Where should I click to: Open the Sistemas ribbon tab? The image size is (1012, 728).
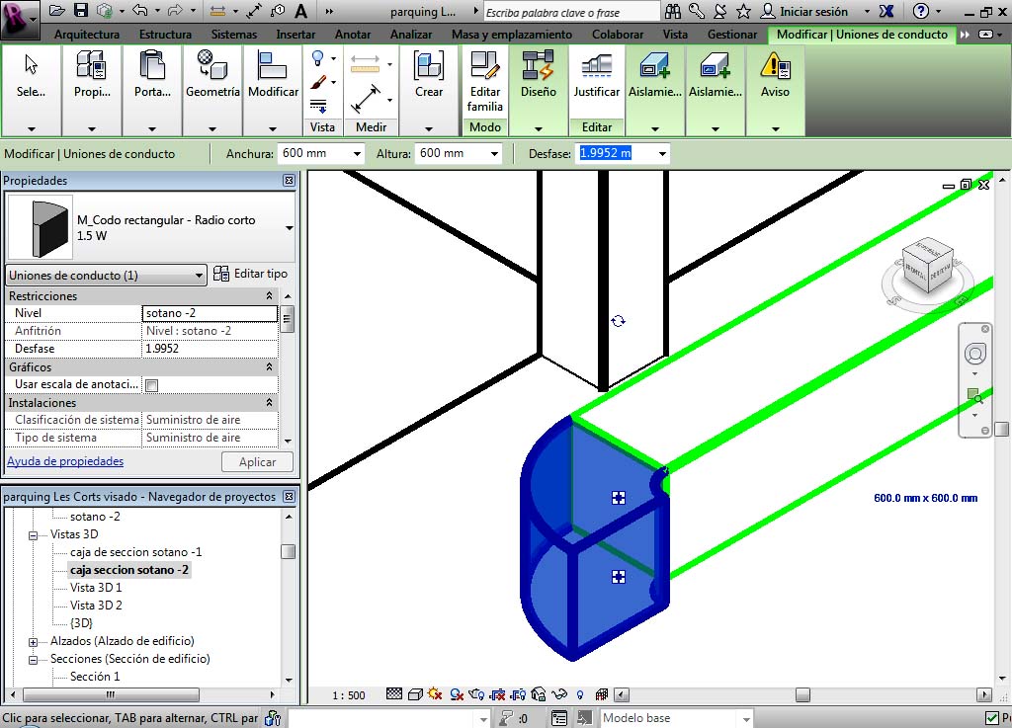tap(234, 35)
